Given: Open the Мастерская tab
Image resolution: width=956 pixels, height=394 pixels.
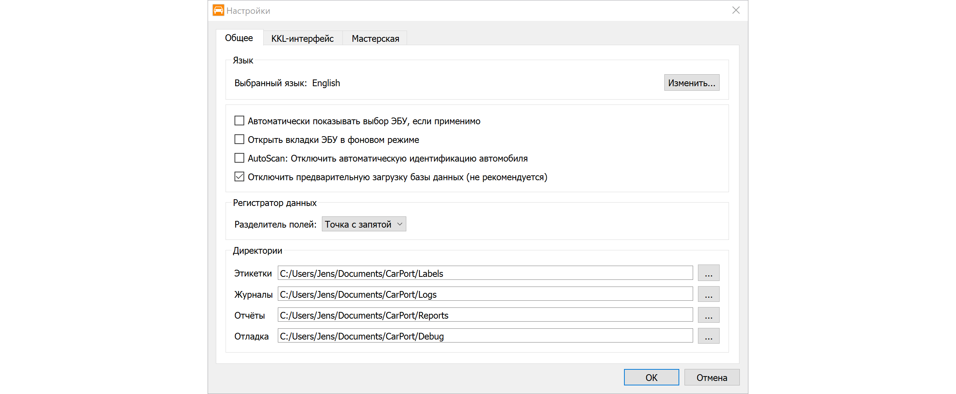Looking at the screenshot, I should (375, 38).
